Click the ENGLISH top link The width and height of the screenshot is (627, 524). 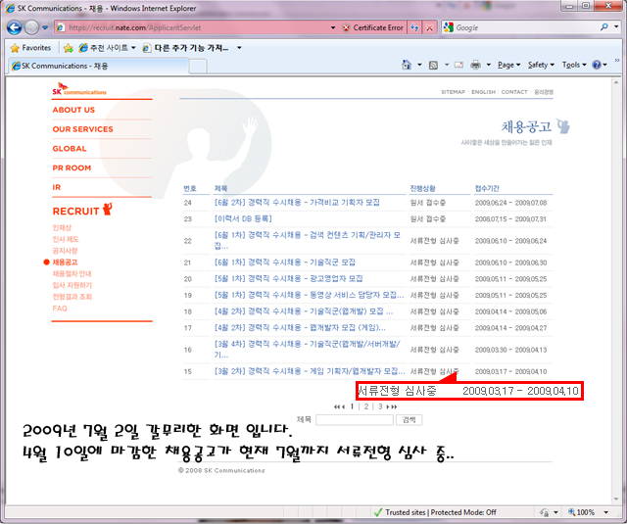pos(483,92)
